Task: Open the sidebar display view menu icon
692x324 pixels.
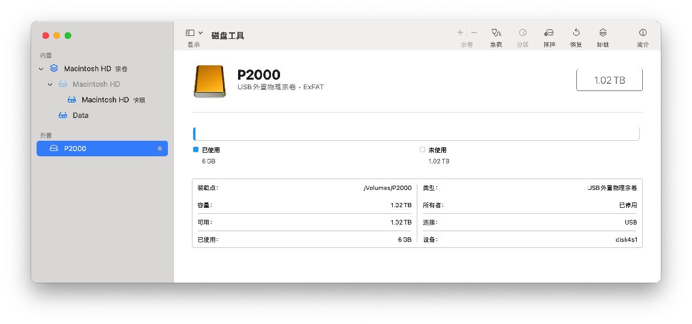Action: click(x=190, y=32)
